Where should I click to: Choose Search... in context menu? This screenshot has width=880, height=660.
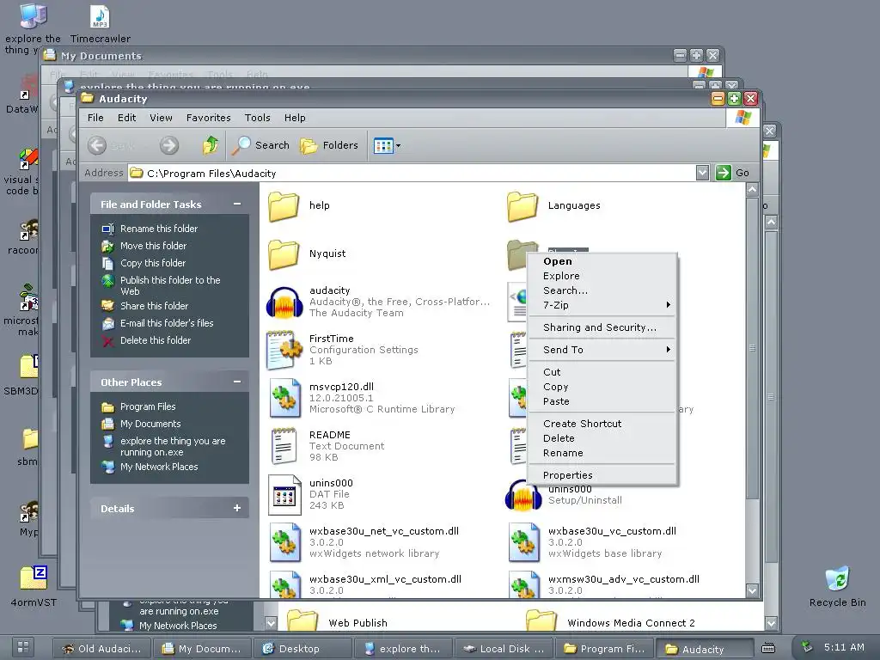coord(602,290)
